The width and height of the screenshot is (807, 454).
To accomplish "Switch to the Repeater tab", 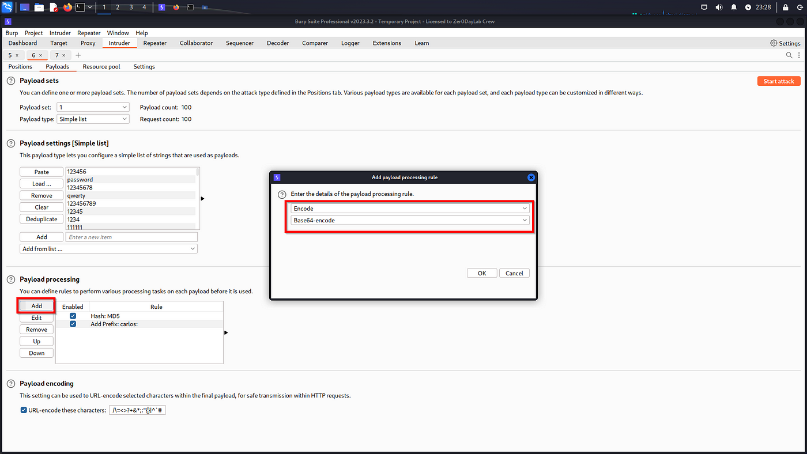I will (x=155, y=43).
